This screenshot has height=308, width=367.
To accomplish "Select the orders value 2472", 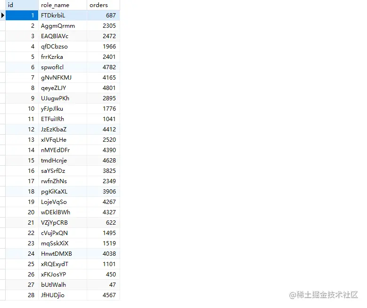I will point(103,36).
